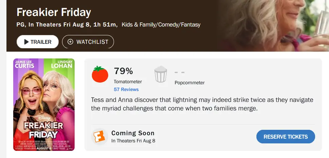Screen dimensions: 329x158
Task: Click the Freakier Friday page title
Action: click(x=54, y=12)
